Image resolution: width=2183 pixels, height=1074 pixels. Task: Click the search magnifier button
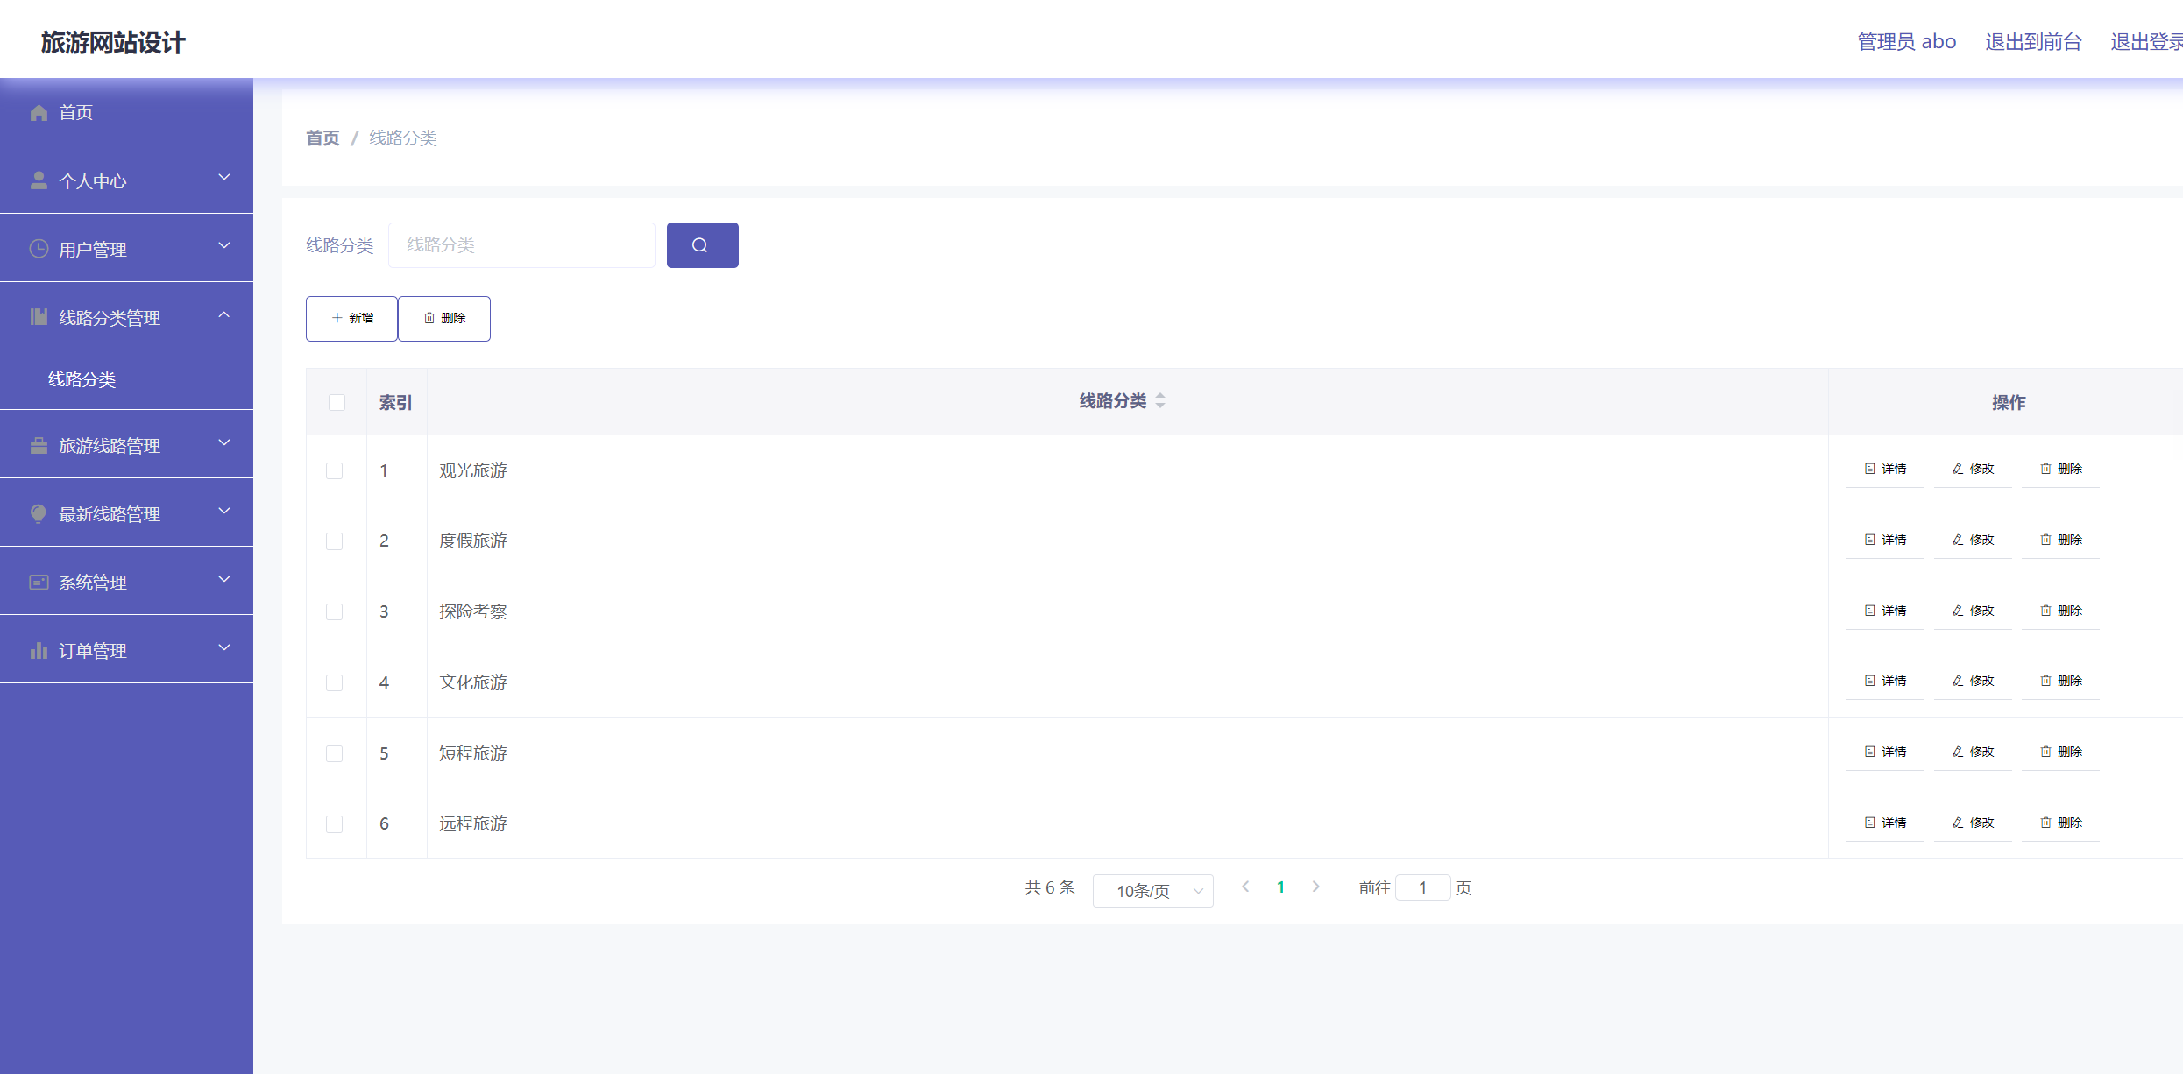point(701,244)
